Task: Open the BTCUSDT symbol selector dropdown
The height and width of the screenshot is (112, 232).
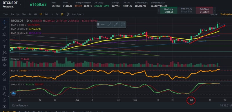Action: click(x=20, y=4)
